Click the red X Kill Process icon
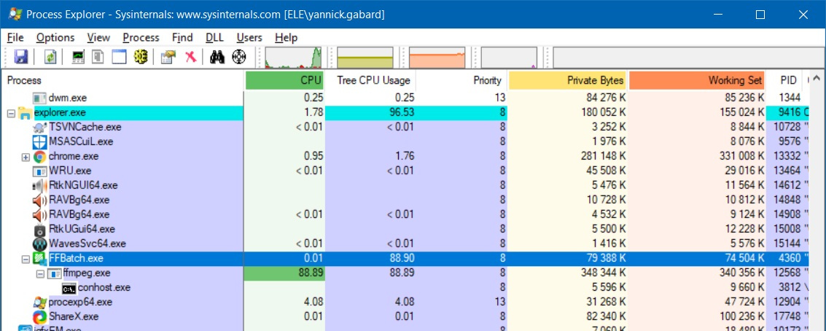826x331 pixels. point(190,57)
